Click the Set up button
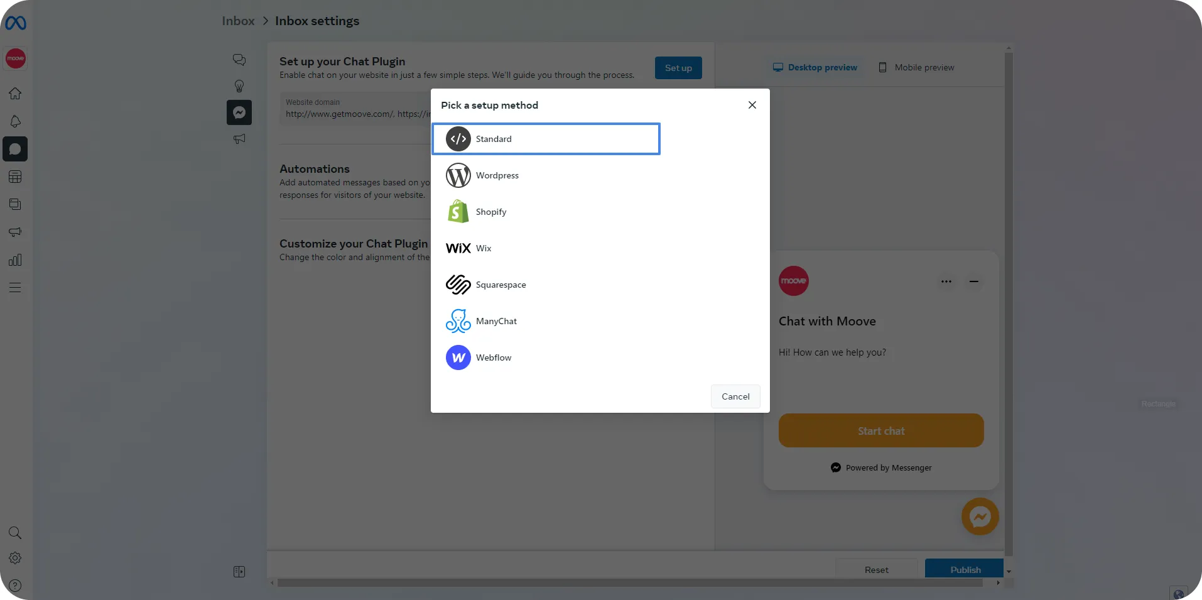This screenshot has width=1202, height=600. pos(678,67)
